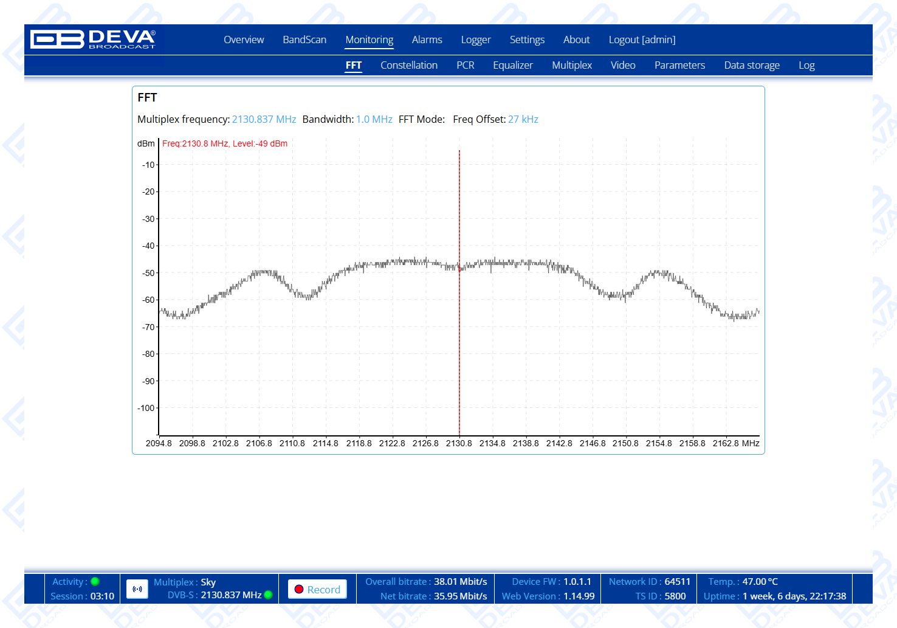Open the About page
Image resolution: width=897 pixels, height=628 pixels.
pos(576,40)
